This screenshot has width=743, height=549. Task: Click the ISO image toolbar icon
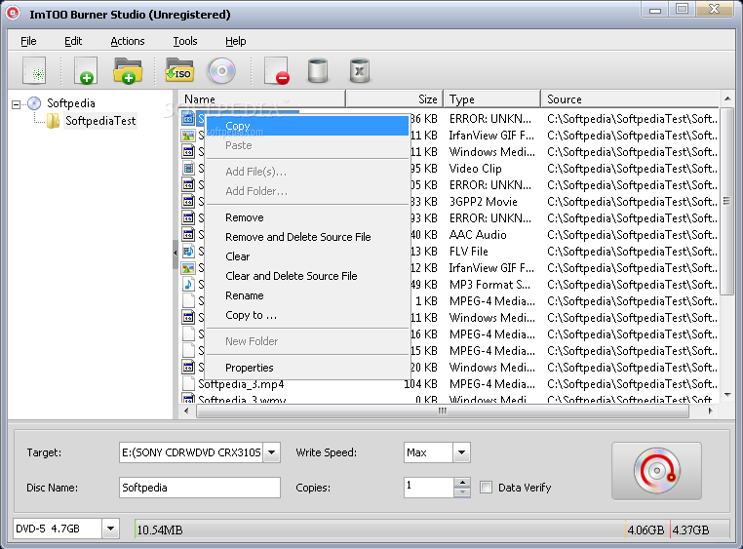pos(179,71)
